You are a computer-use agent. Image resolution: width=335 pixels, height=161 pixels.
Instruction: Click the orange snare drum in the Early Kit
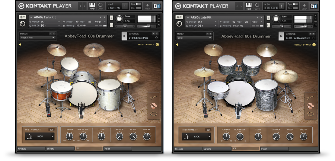coord(61,90)
